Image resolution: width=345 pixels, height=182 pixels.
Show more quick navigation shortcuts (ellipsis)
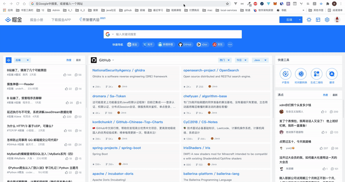230,45
